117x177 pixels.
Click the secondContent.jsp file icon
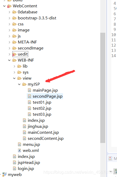point(25,138)
